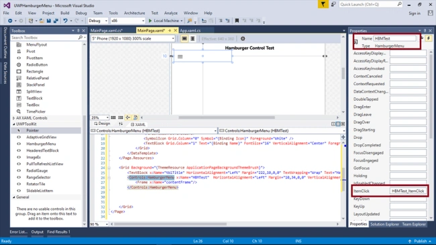The height and width of the screenshot is (245, 436).
Task: Swap Design and XAML panes arrows icon
Action: (x=120, y=124)
